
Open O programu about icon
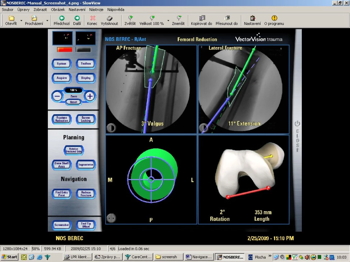click(274, 18)
